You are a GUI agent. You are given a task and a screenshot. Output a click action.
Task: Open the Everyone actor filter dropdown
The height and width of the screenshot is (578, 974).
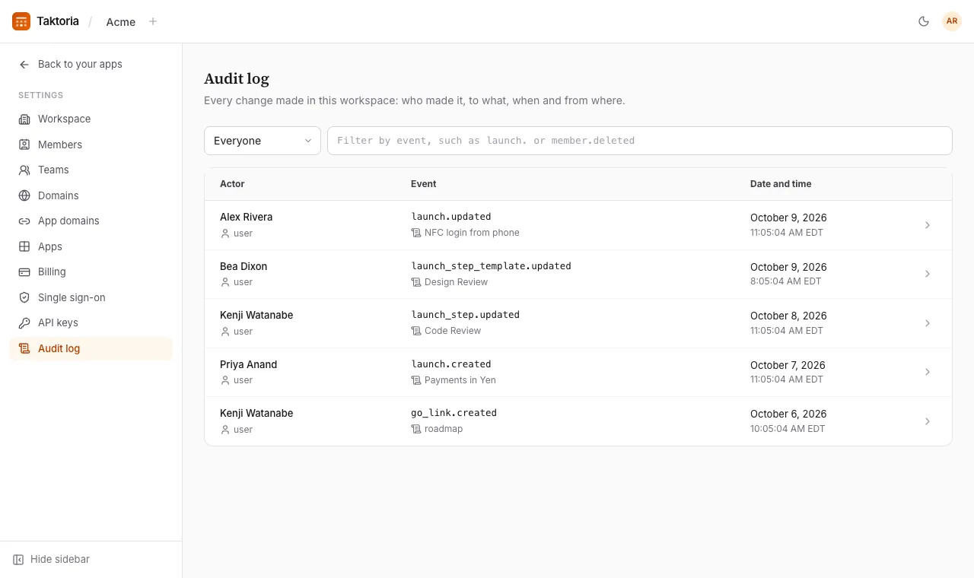[263, 141]
